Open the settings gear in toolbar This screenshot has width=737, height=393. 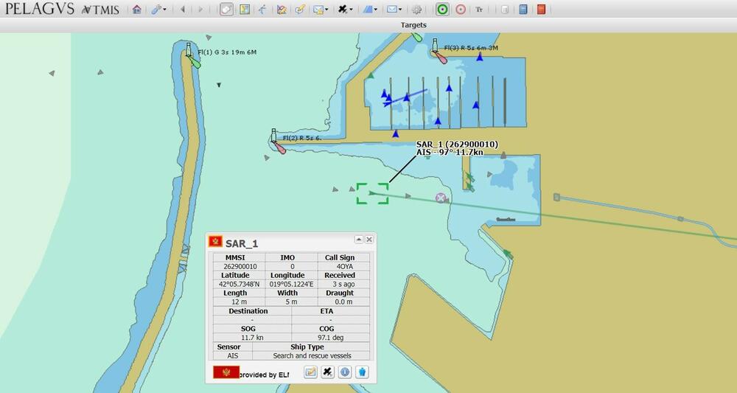417,10
